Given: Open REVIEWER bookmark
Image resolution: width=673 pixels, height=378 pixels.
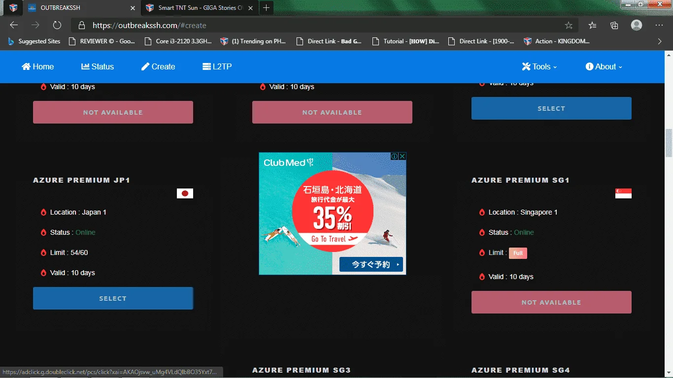Looking at the screenshot, I should point(102,41).
